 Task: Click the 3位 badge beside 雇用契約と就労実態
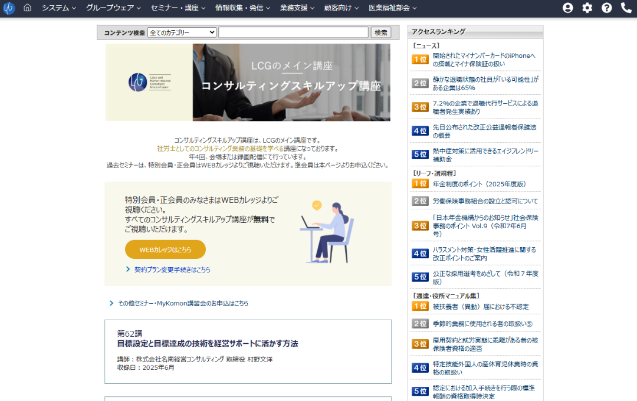tap(420, 344)
